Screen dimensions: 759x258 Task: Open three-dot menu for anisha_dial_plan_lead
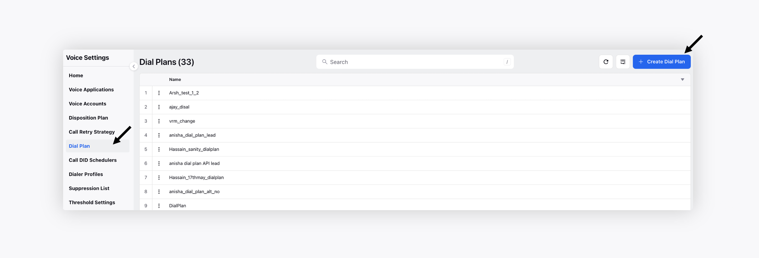point(159,135)
